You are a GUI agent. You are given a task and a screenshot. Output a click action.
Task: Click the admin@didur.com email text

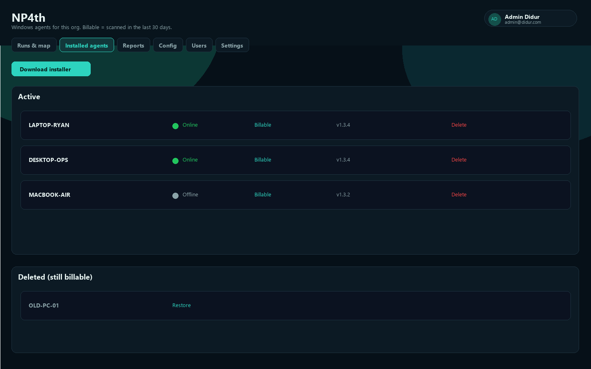(523, 23)
